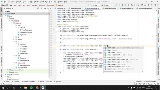Switch to AndroidManifest.xml editor tab
The image size is (160, 90).
pyautogui.click(x=145, y=8)
